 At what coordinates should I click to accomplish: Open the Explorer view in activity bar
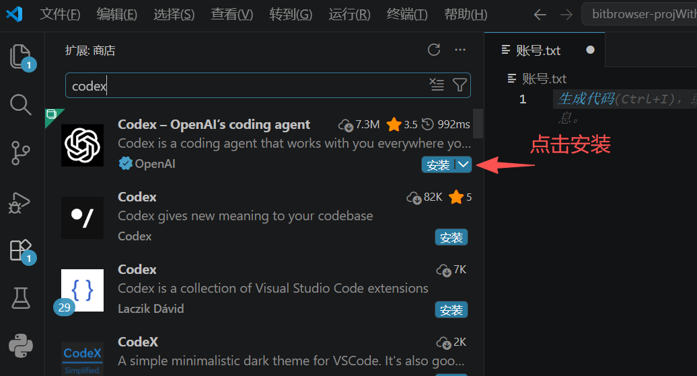coord(21,57)
